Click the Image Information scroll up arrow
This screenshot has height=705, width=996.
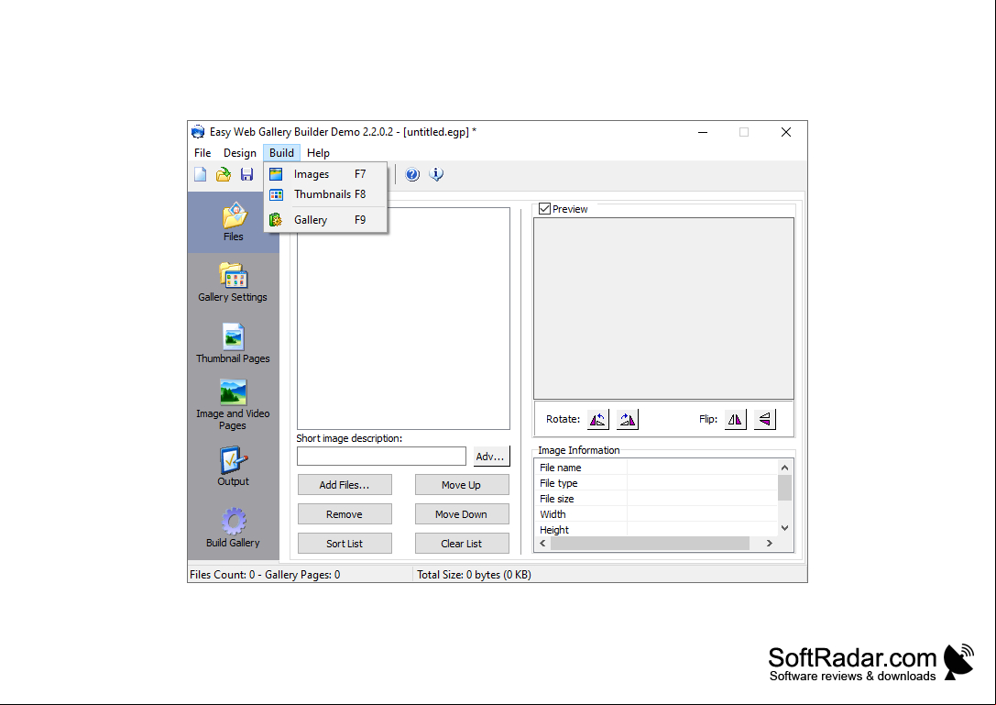click(784, 468)
